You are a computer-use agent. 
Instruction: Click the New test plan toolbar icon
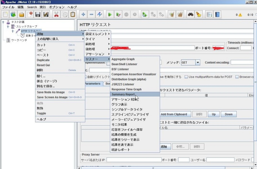pos(5,14)
